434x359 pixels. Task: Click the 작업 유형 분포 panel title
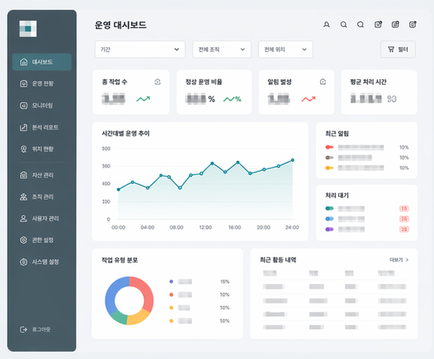120,260
